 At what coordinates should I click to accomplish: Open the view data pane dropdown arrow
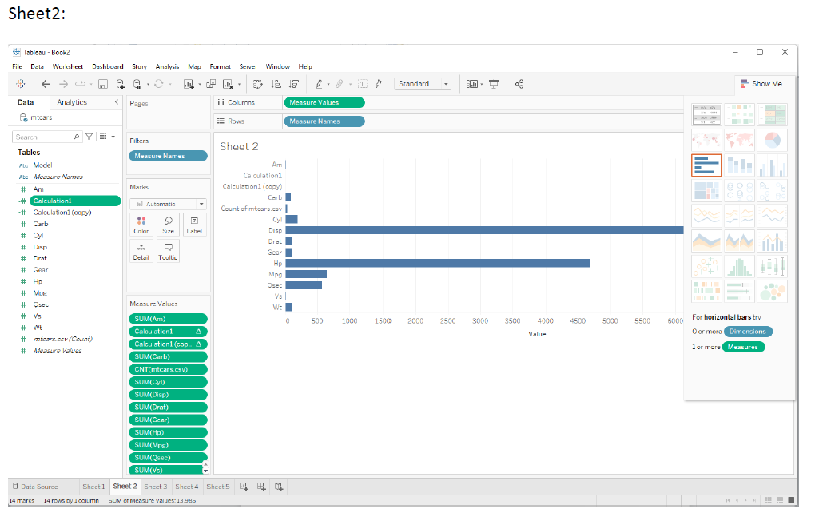[x=113, y=137]
